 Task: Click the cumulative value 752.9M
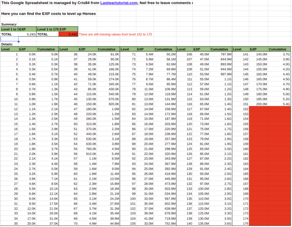(x=167, y=224)
